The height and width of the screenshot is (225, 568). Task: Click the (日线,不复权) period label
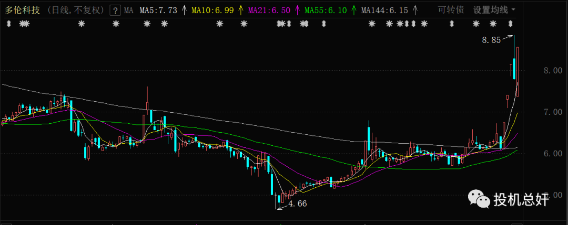[x=78, y=10]
